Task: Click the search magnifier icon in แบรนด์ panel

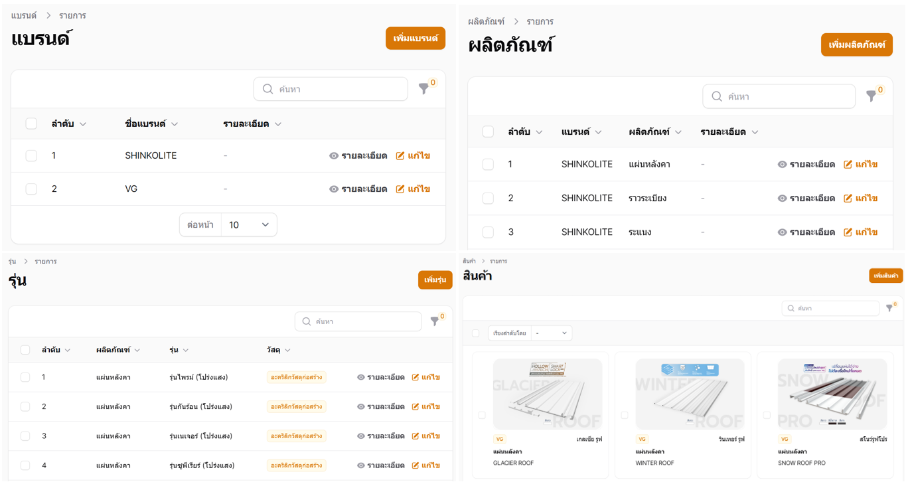Action: [267, 89]
